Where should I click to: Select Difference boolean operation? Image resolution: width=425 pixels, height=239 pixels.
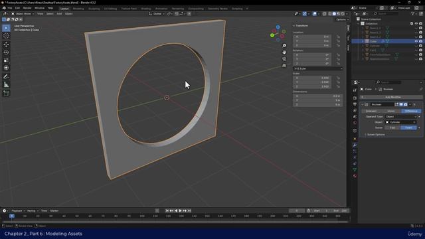click(411, 111)
